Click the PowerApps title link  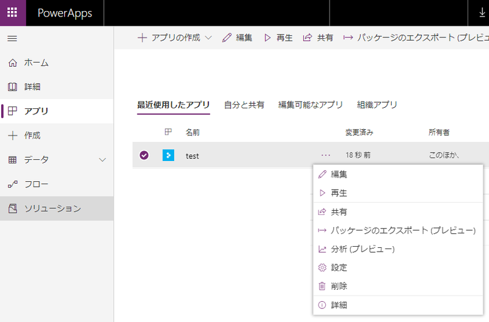click(x=65, y=13)
